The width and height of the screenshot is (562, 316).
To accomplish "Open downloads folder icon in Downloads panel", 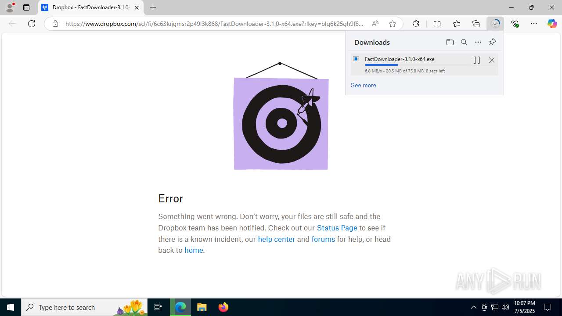I will [450, 42].
